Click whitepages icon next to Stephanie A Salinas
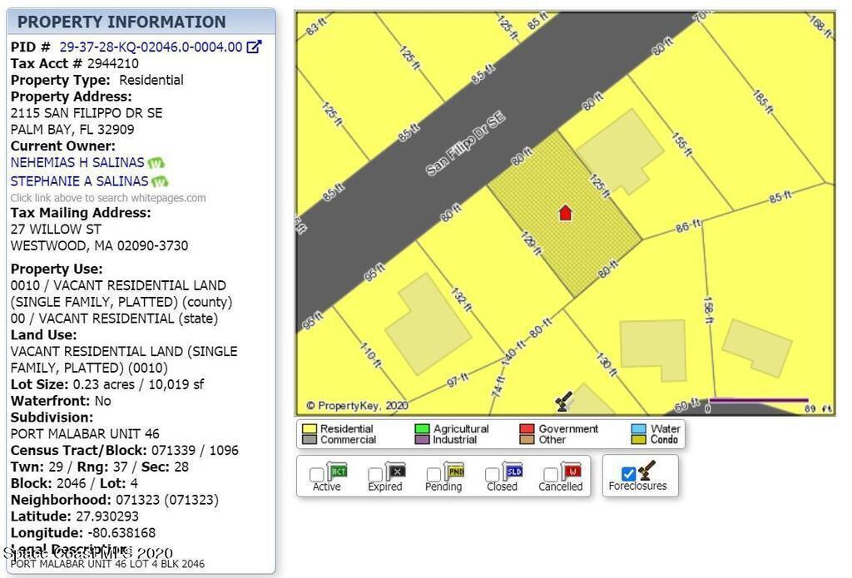This screenshot has height=578, width=852. pos(161,181)
